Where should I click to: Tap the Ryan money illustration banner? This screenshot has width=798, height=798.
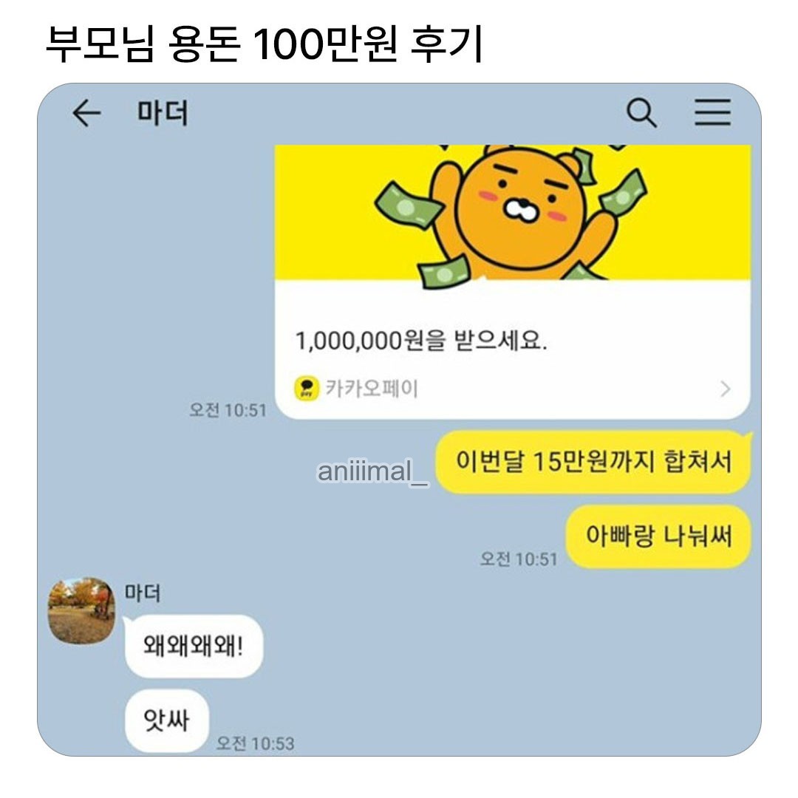pyautogui.click(x=513, y=212)
